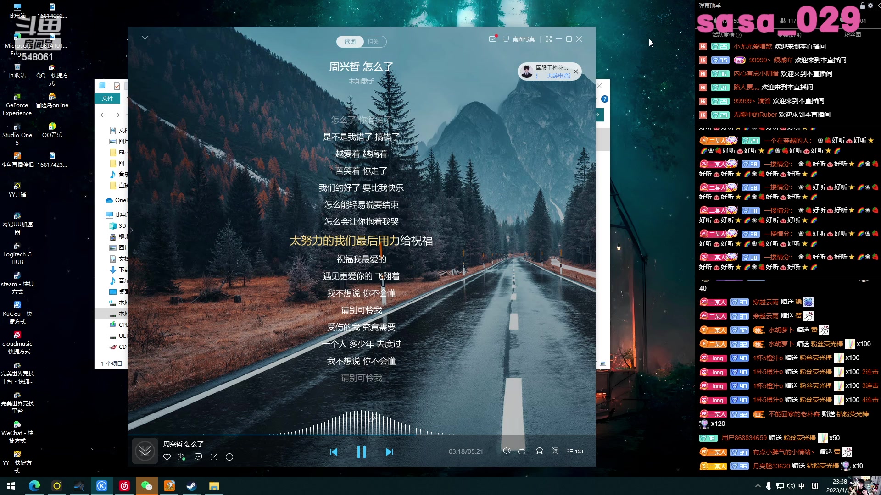This screenshot has height=495, width=881.
Task: Jump to lyric line 受伤的我 究竟需要
Action: [361, 327]
